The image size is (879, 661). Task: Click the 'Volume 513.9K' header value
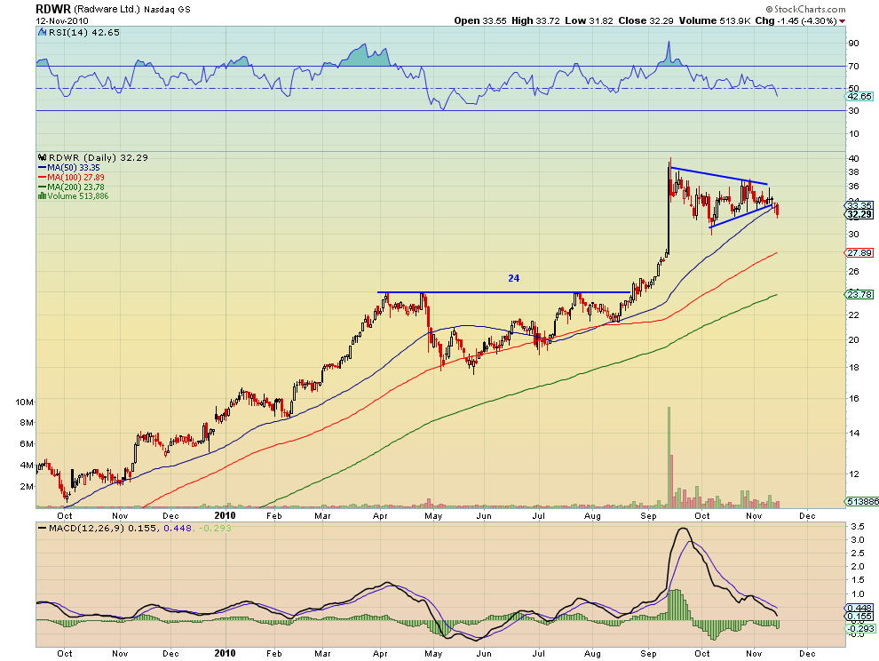click(x=715, y=20)
